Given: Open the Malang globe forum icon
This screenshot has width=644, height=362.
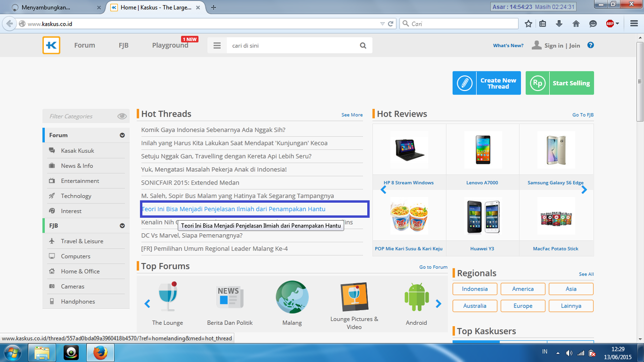Looking at the screenshot, I should pos(292,297).
